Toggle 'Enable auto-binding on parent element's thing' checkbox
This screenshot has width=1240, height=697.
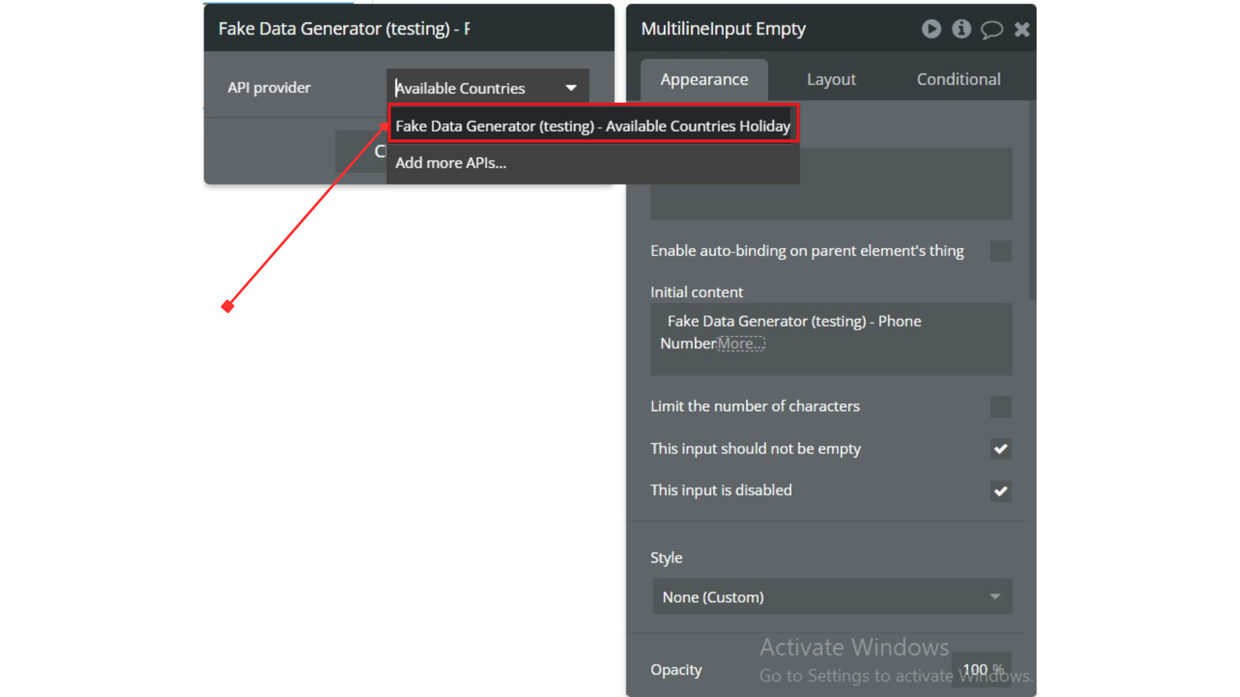pos(1000,251)
